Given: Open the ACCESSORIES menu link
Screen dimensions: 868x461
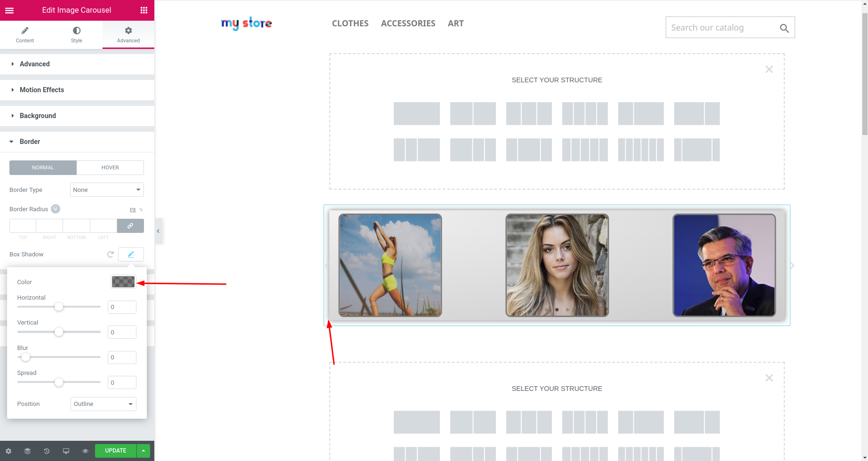Looking at the screenshot, I should click(408, 24).
